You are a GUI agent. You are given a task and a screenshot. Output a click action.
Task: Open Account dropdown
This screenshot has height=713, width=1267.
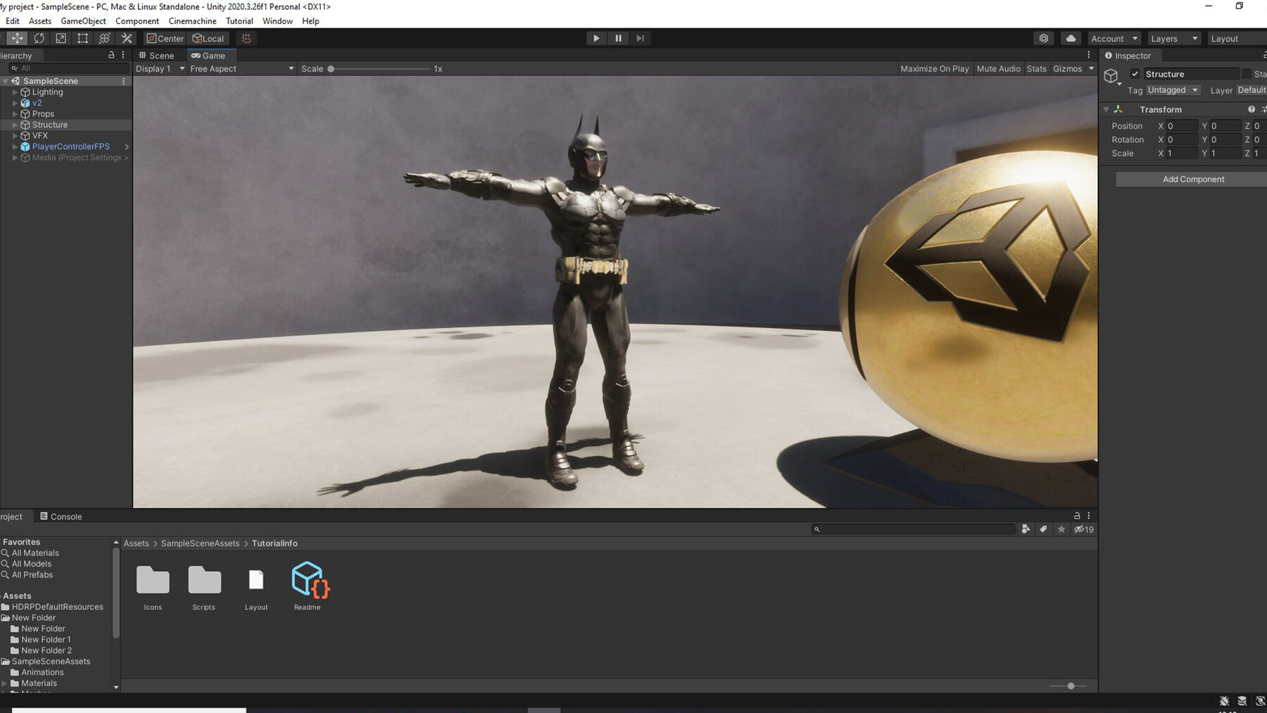[1114, 38]
